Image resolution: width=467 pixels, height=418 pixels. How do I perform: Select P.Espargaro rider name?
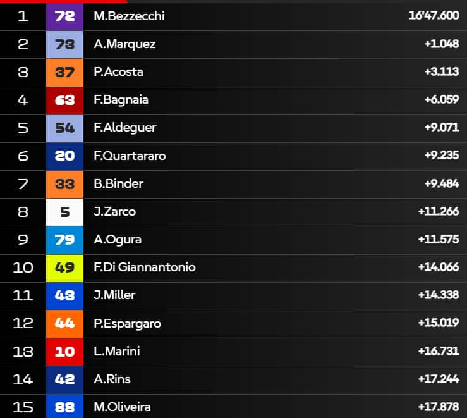pyautogui.click(x=127, y=323)
